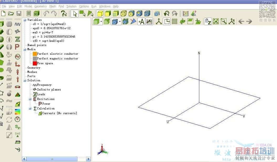Choose the arrow selection pointer tool

(x=75, y=14)
